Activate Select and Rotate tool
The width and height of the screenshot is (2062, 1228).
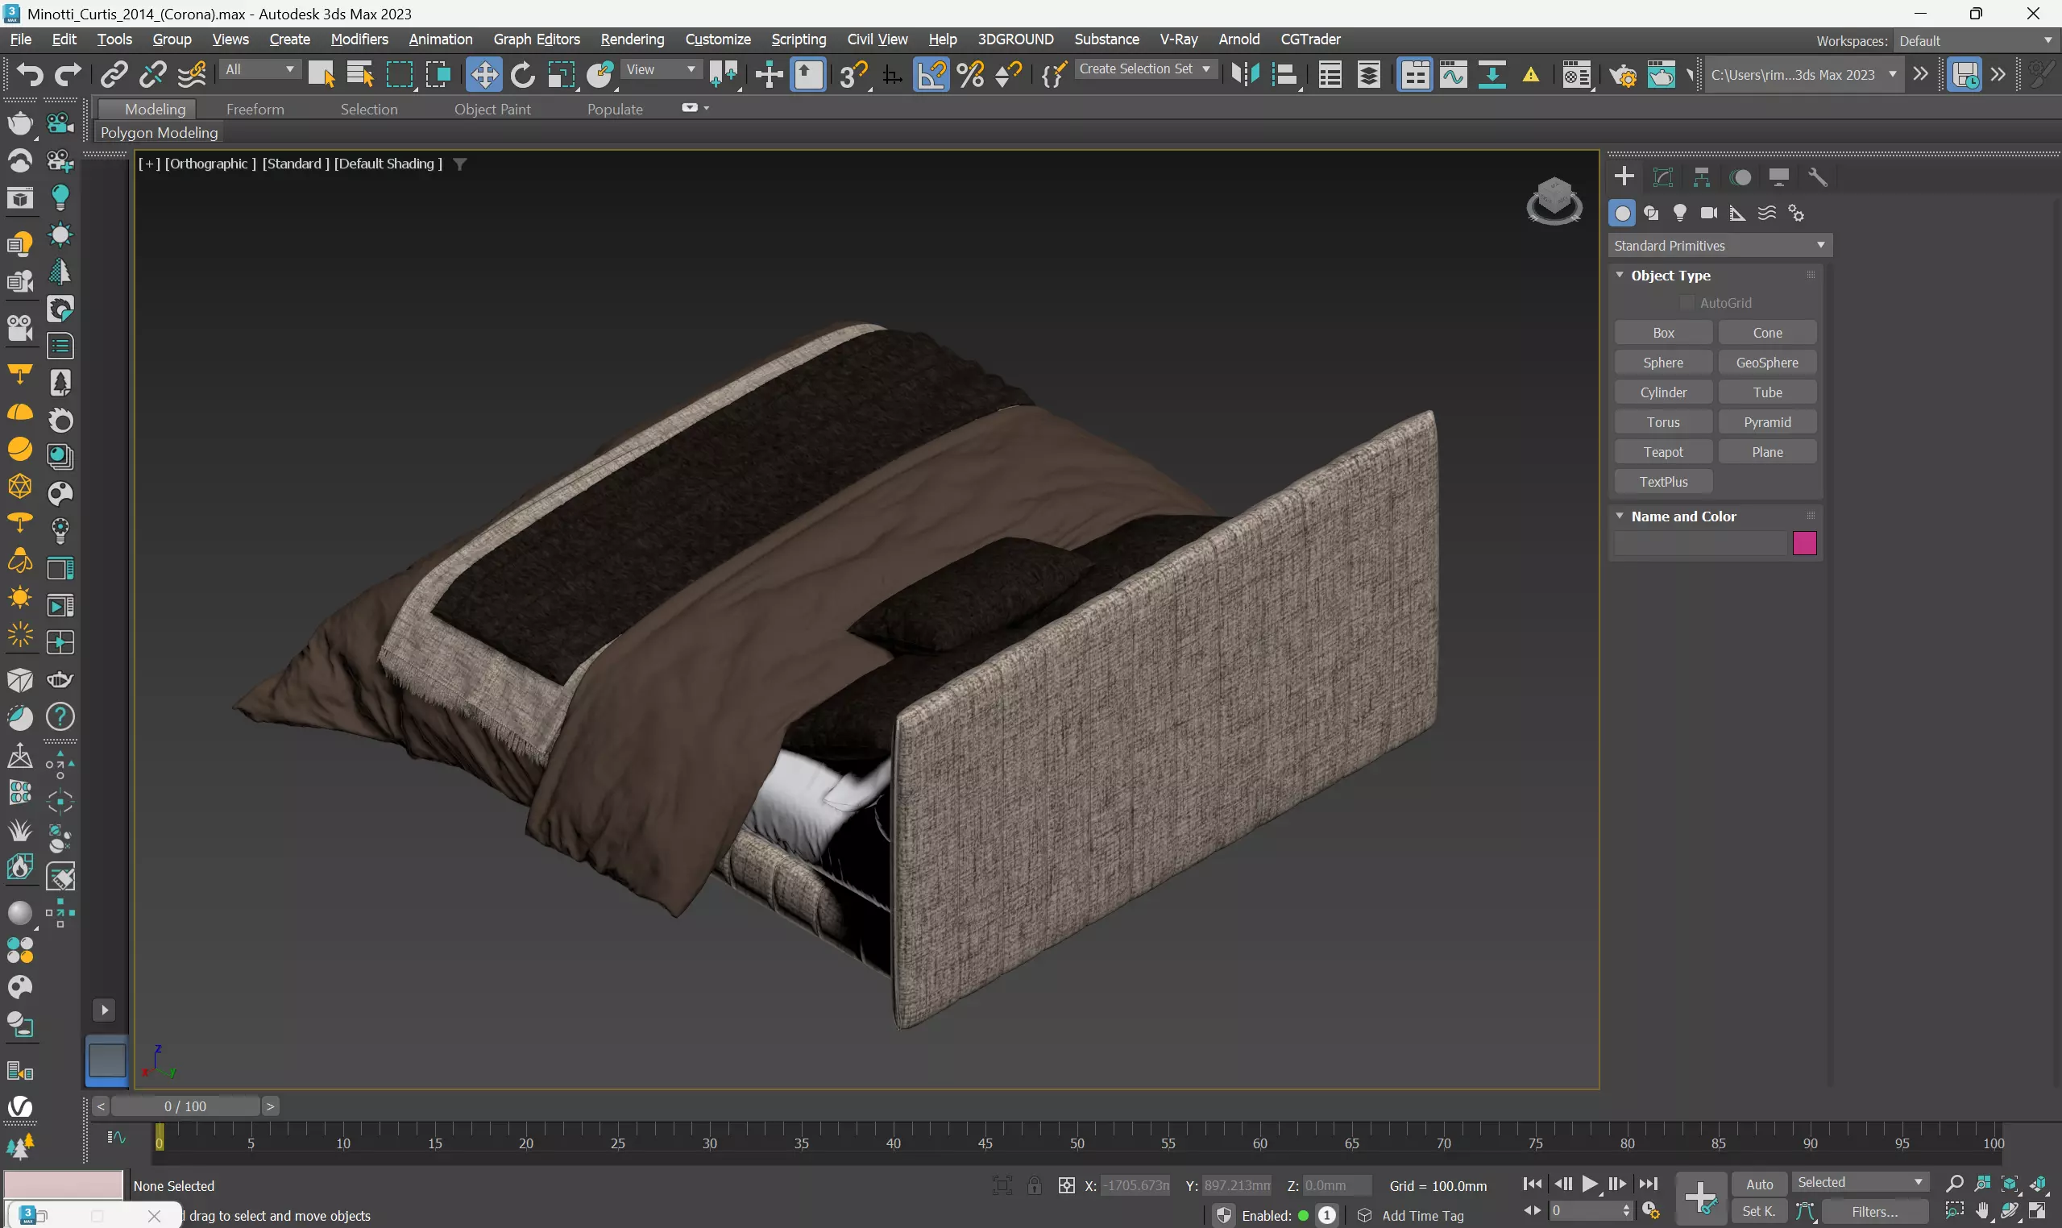click(x=522, y=75)
